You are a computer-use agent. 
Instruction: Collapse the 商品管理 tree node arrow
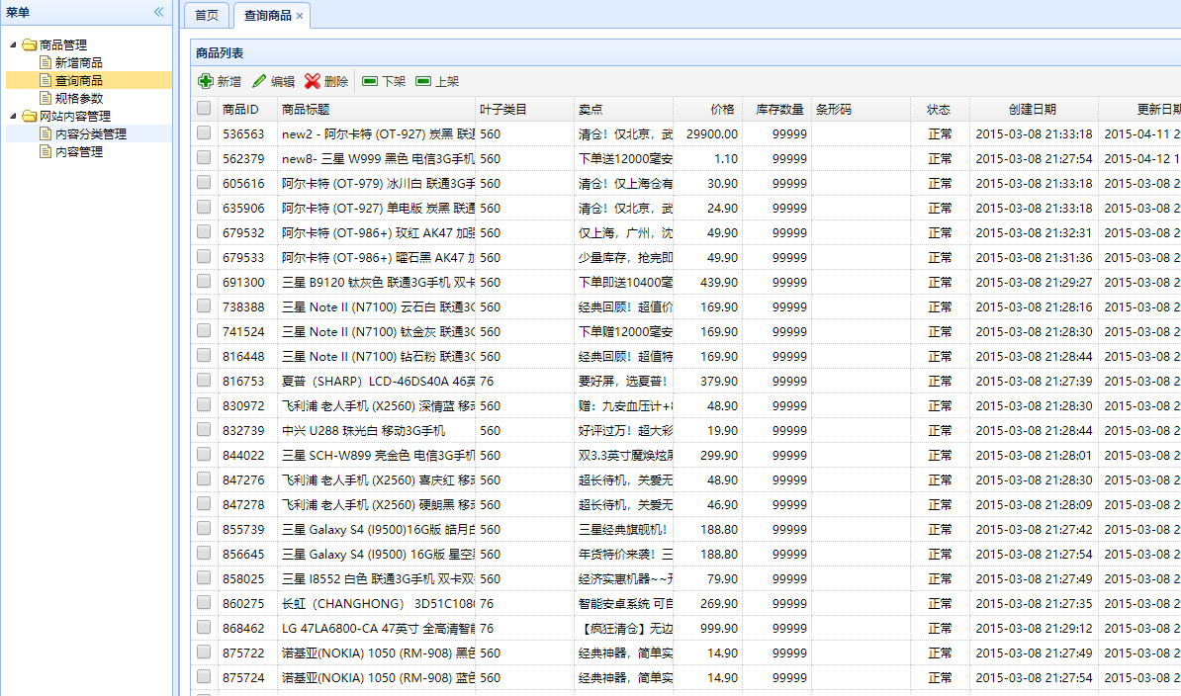[13, 45]
